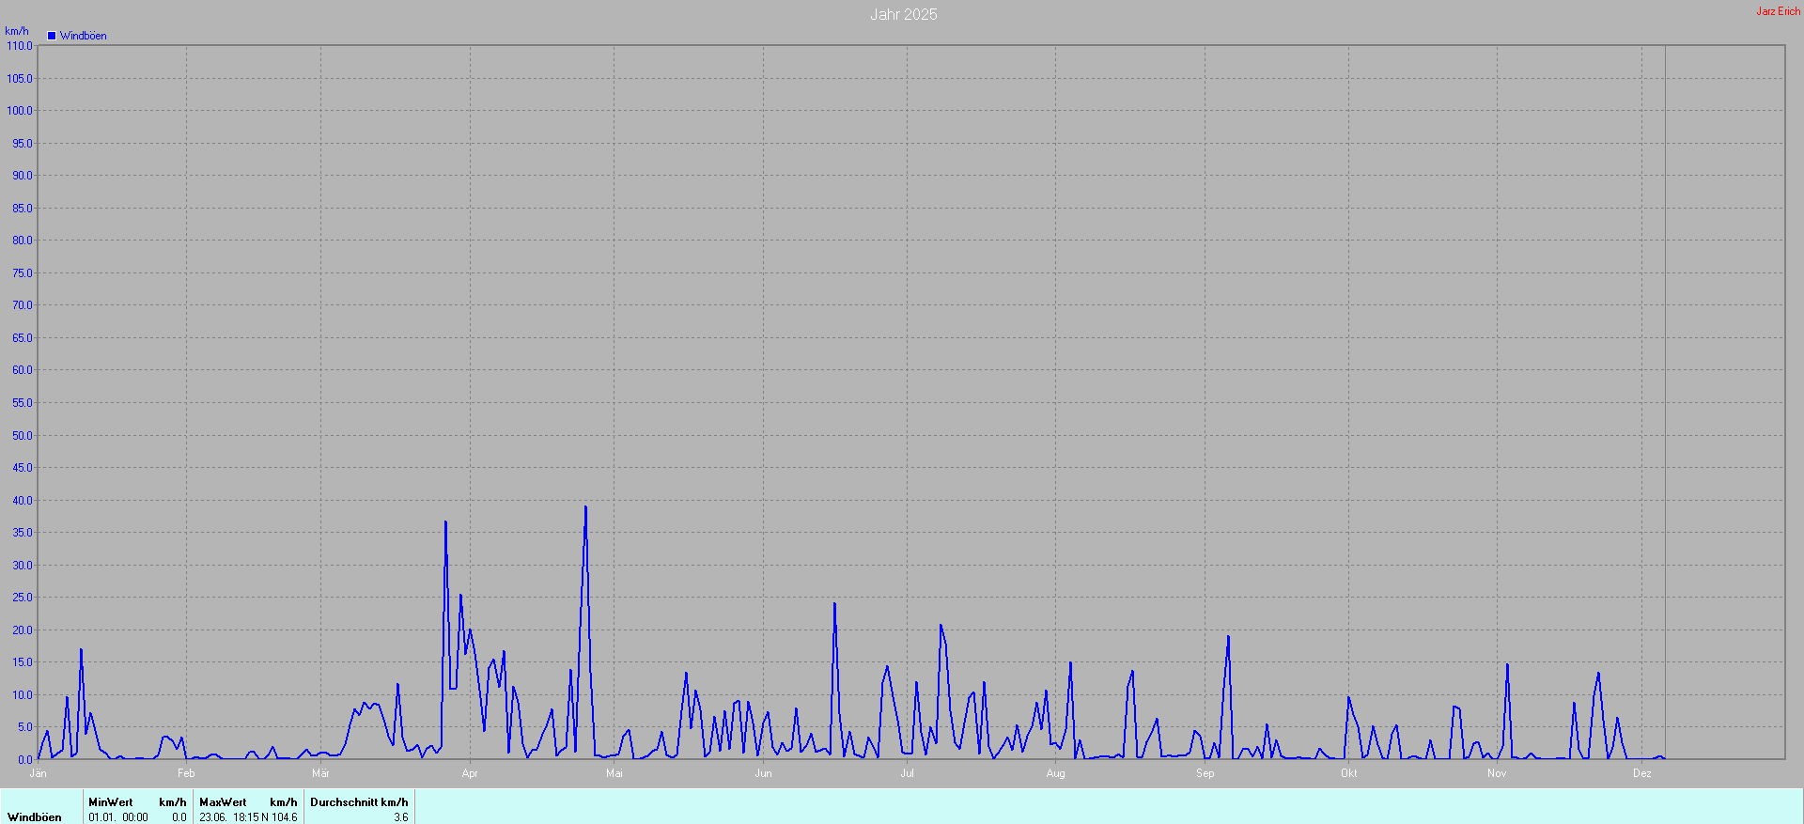Click the Sep month label
Screen dimensions: 1804x824
1205,773
